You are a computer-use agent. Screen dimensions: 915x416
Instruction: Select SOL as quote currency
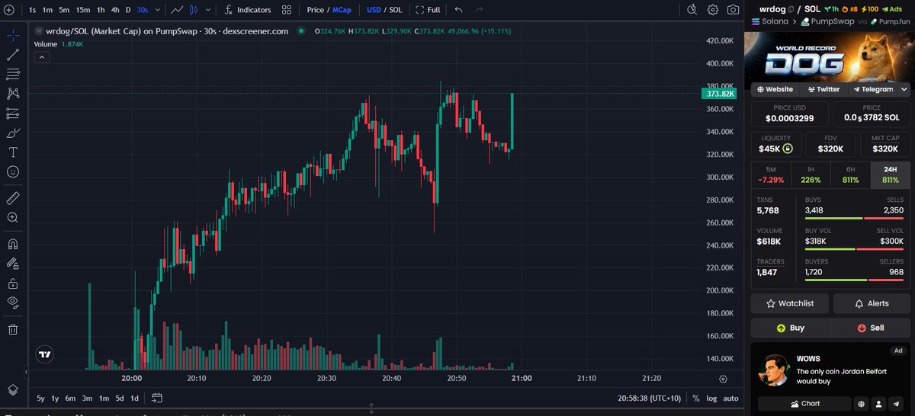pos(396,10)
